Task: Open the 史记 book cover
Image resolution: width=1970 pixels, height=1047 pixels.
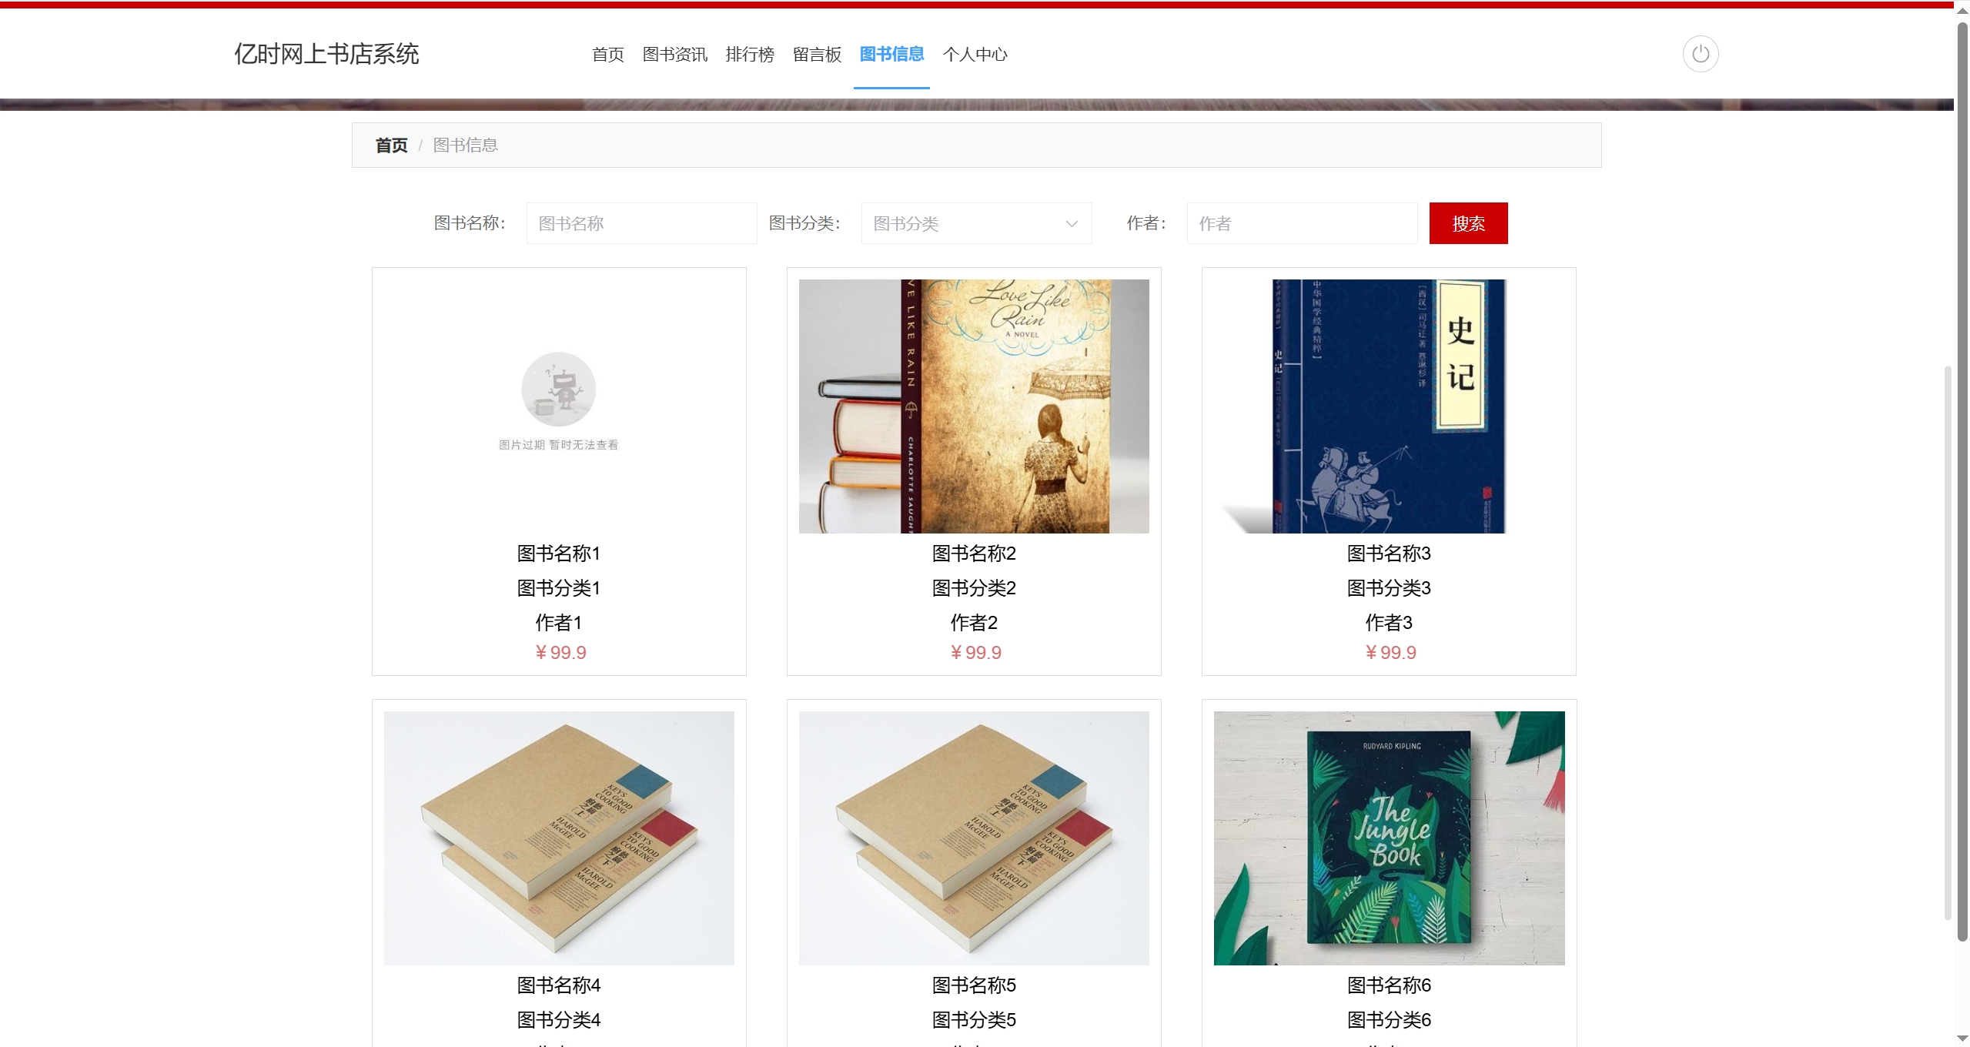Action: pos(1389,406)
